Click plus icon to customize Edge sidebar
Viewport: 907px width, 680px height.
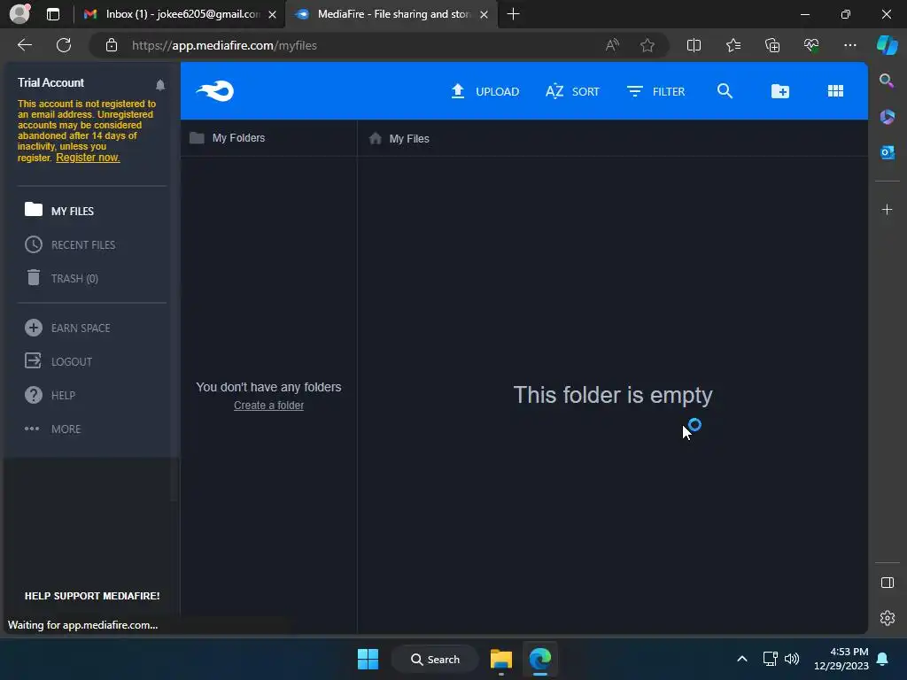[x=887, y=209]
